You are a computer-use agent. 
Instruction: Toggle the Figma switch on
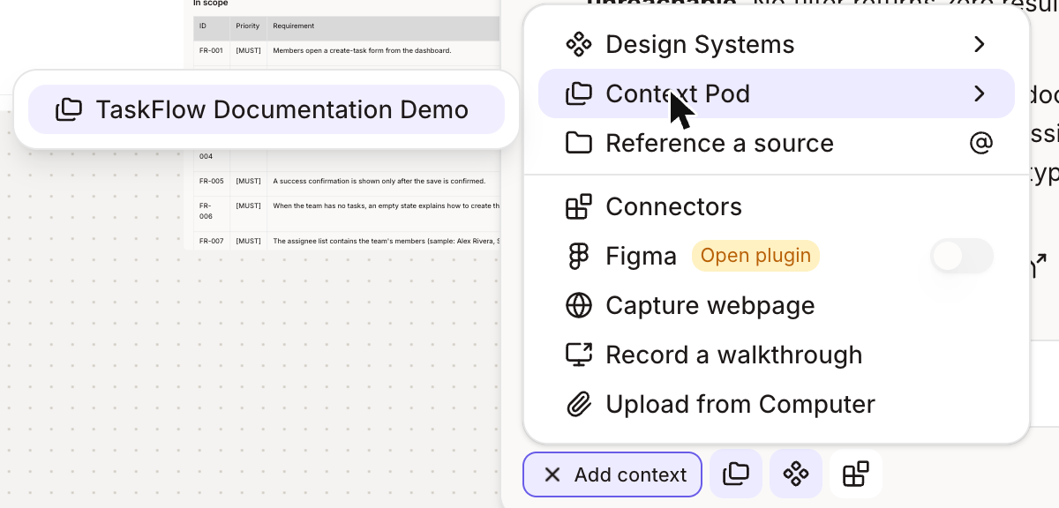point(962,256)
